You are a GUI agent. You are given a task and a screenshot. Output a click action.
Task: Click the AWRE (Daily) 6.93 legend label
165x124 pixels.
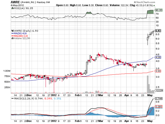26,31
